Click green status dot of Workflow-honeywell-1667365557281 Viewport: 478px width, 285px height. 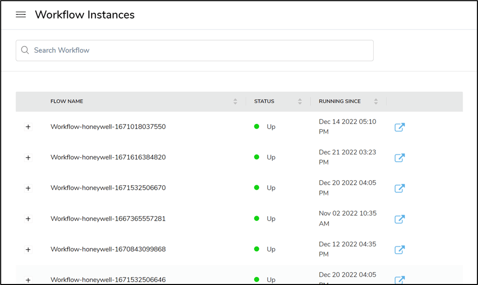tap(257, 218)
